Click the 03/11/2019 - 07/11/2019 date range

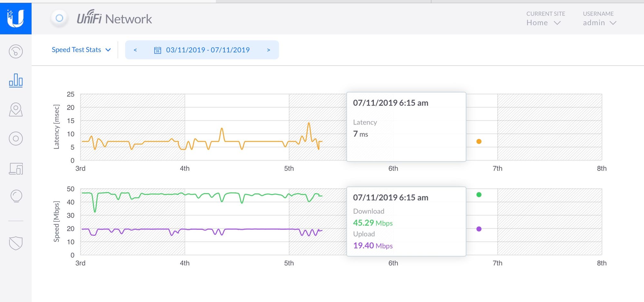click(208, 50)
